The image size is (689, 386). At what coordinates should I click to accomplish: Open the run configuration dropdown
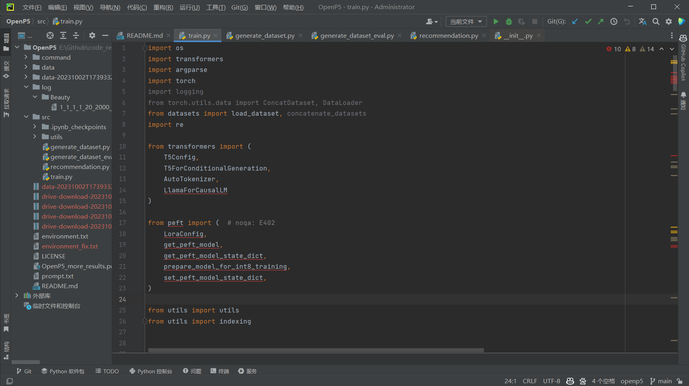pos(466,21)
